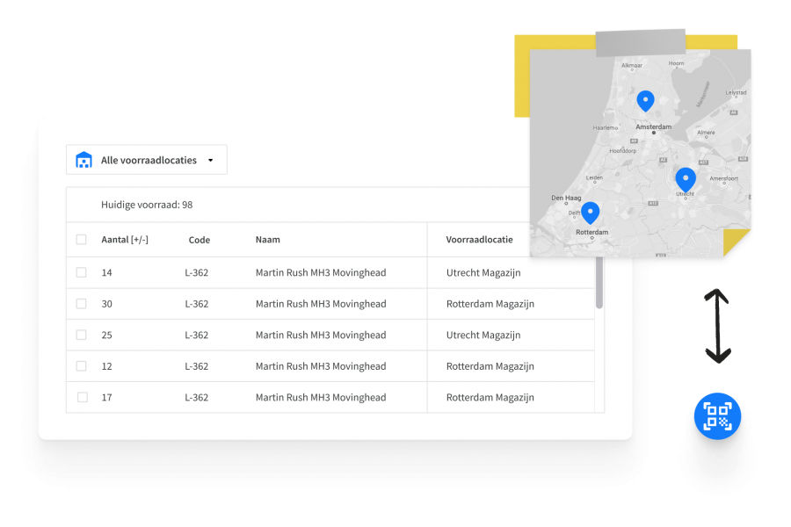Click the blue warehouse icon in the filter
The width and height of the screenshot is (791, 527).
click(x=83, y=159)
